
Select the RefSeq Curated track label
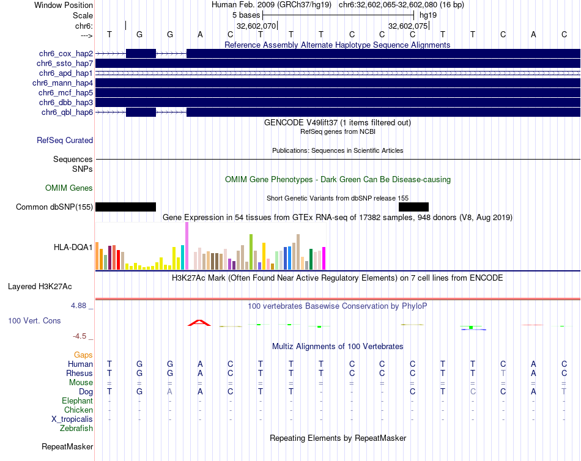65,141
